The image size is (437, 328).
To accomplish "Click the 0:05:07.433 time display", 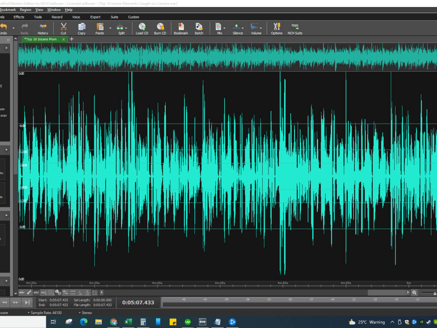I will [138, 303].
